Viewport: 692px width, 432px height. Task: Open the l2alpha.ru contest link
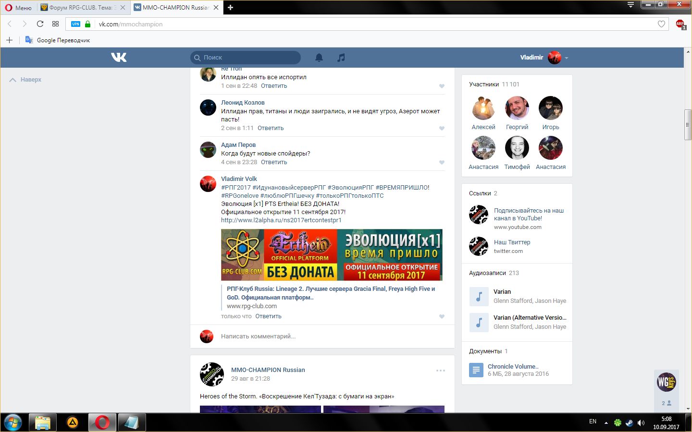pos(281,220)
